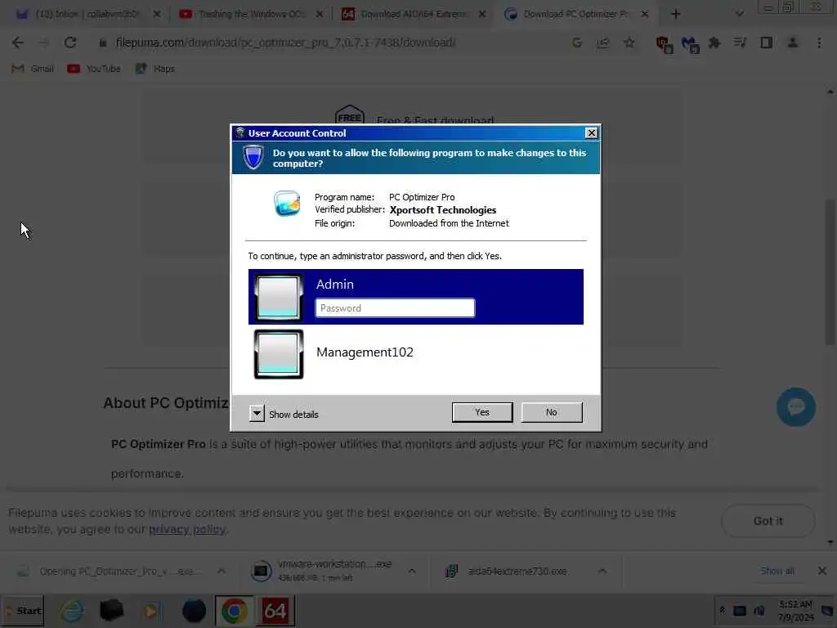Select the Admin account avatar
The image size is (837, 628).
pyautogui.click(x=279, y=297)
